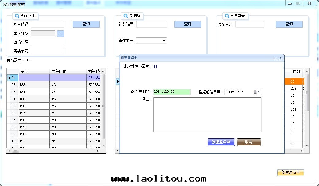Click 查询 button in 集装单元 panel

(x=289, y=24)
